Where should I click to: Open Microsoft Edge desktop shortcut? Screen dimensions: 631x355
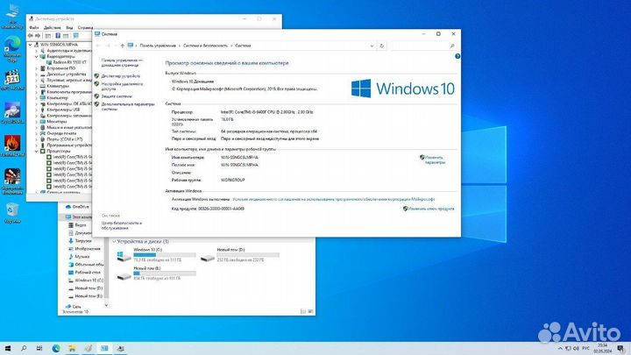click(x=12, y=49)
